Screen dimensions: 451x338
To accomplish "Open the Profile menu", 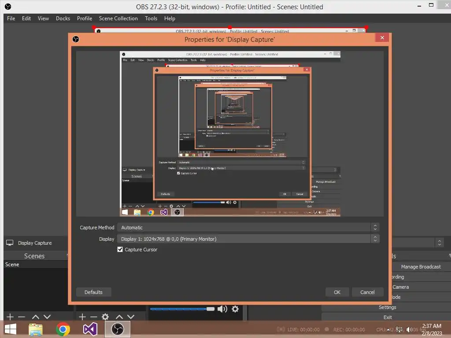I will pyautogui.click(x=84, y=18).
